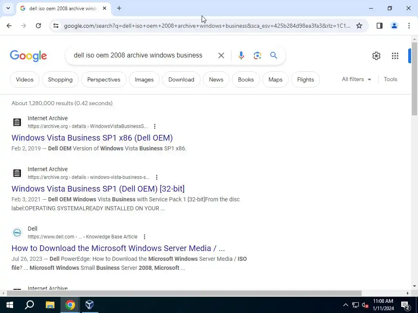The height and width of the screenshot is (313, 418).
Task: Open Windows taskbar search
Action: coord(29,305)
